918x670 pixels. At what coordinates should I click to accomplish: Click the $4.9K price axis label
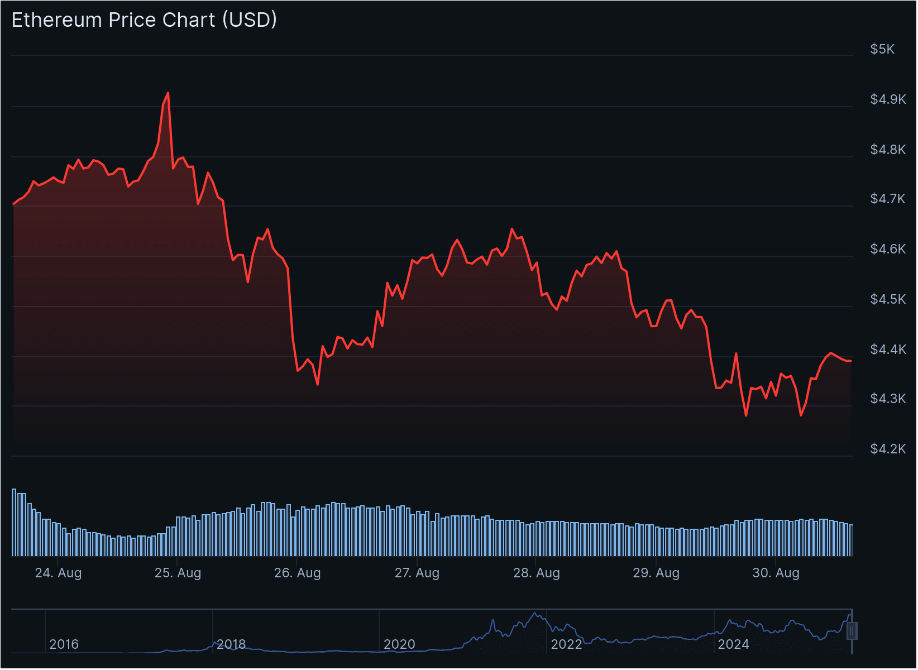tap(888, 99)
